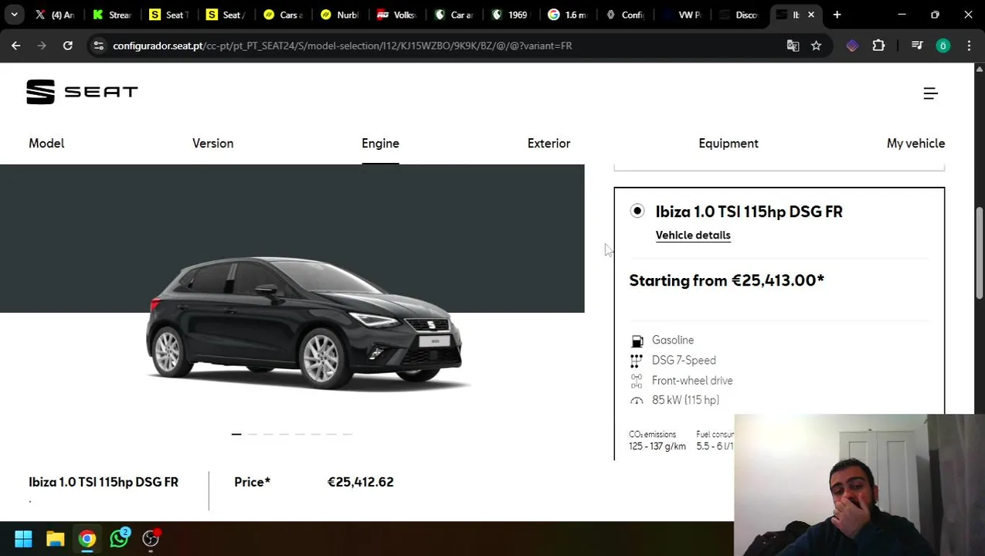Open the tab search dropdown arrow

14,15
